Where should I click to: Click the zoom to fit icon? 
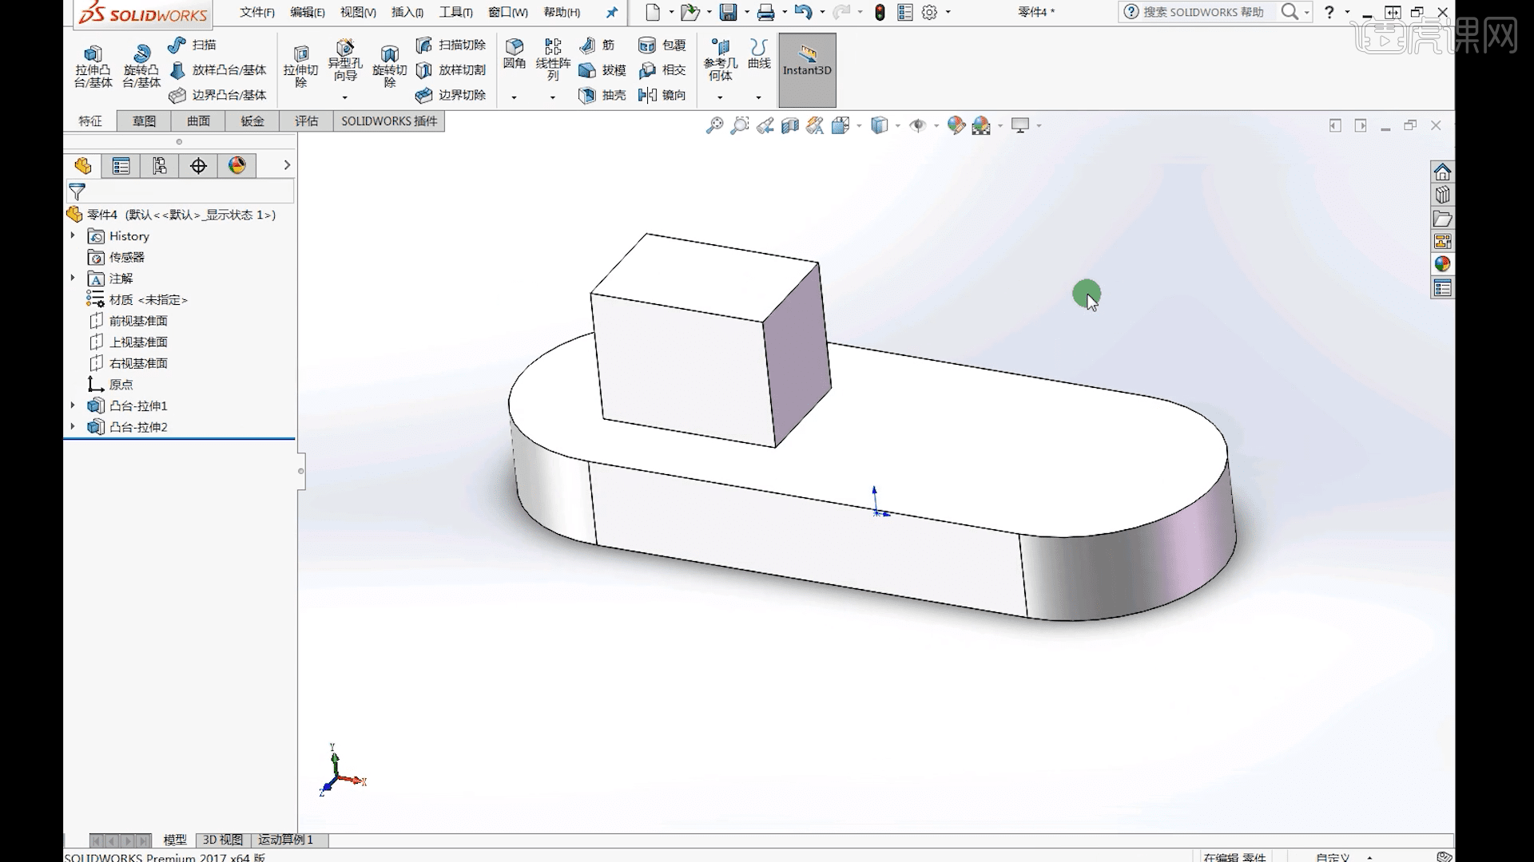click(714, 125)
